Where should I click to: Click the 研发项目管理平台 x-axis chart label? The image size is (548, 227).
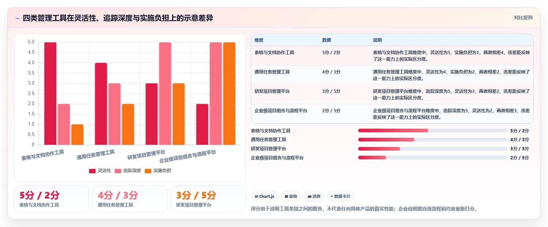coord(146,155)
